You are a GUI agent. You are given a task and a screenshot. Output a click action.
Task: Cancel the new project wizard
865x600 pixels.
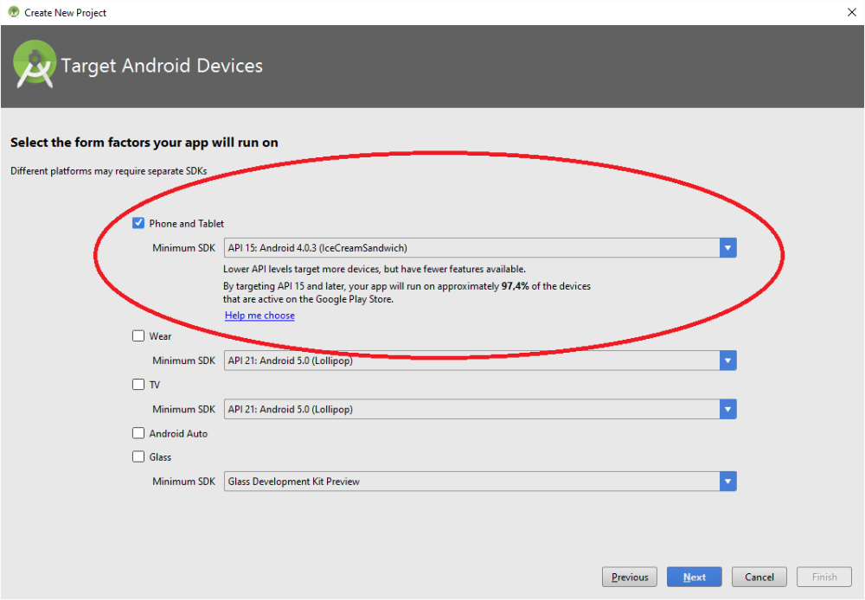coord(759,577)
